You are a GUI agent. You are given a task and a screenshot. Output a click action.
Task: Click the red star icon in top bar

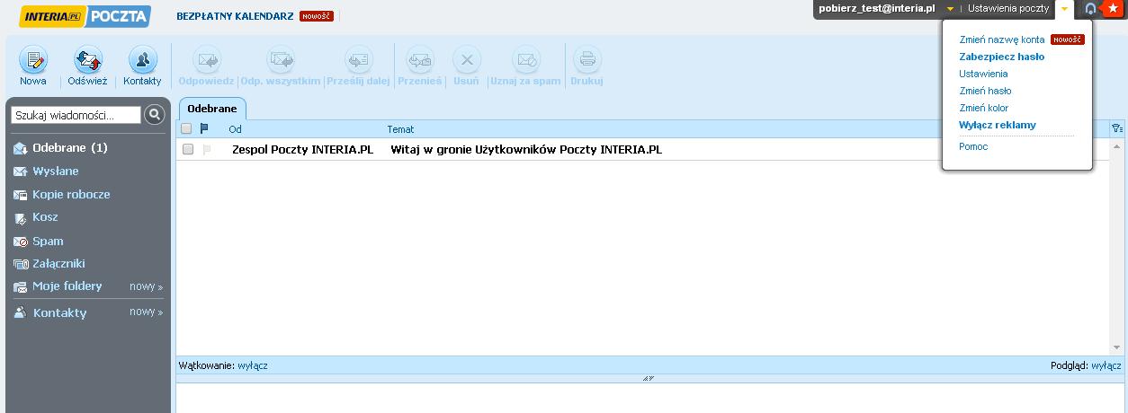pyautogui.click(x=1113, y=8)
